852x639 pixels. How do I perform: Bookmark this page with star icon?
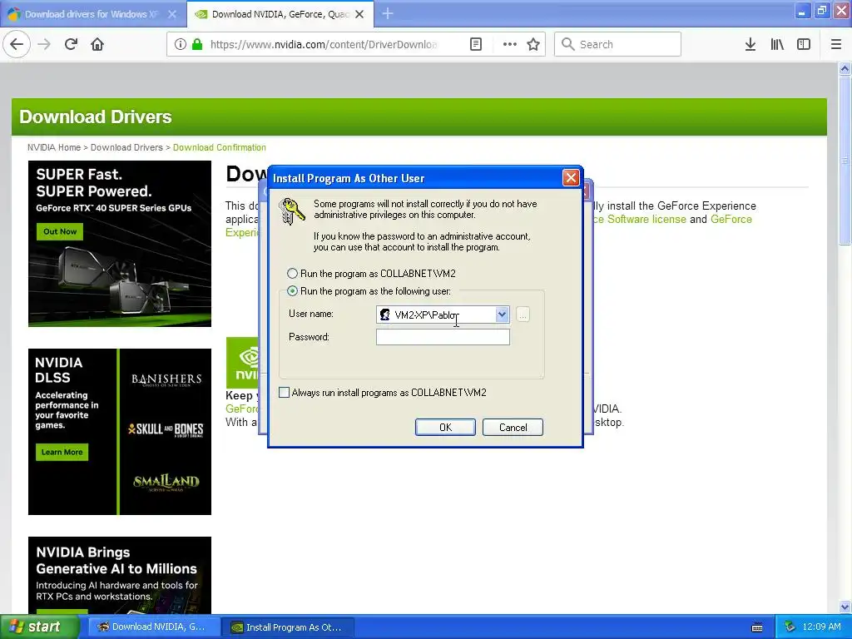[533, 44]
